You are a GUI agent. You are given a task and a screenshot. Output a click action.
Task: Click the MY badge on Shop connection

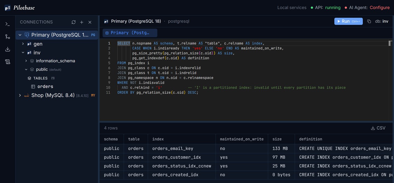93,95
